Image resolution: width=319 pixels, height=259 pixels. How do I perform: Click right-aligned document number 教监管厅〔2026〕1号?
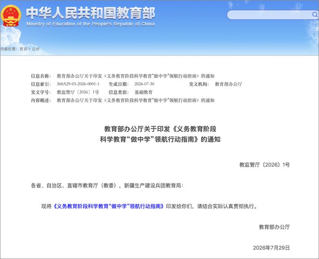coord(264,165)
